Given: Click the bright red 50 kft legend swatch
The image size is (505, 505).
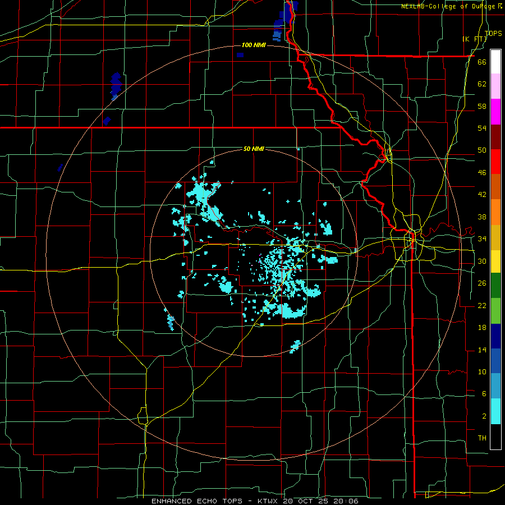Looking at the screenshot, I should tap(495, 162).
